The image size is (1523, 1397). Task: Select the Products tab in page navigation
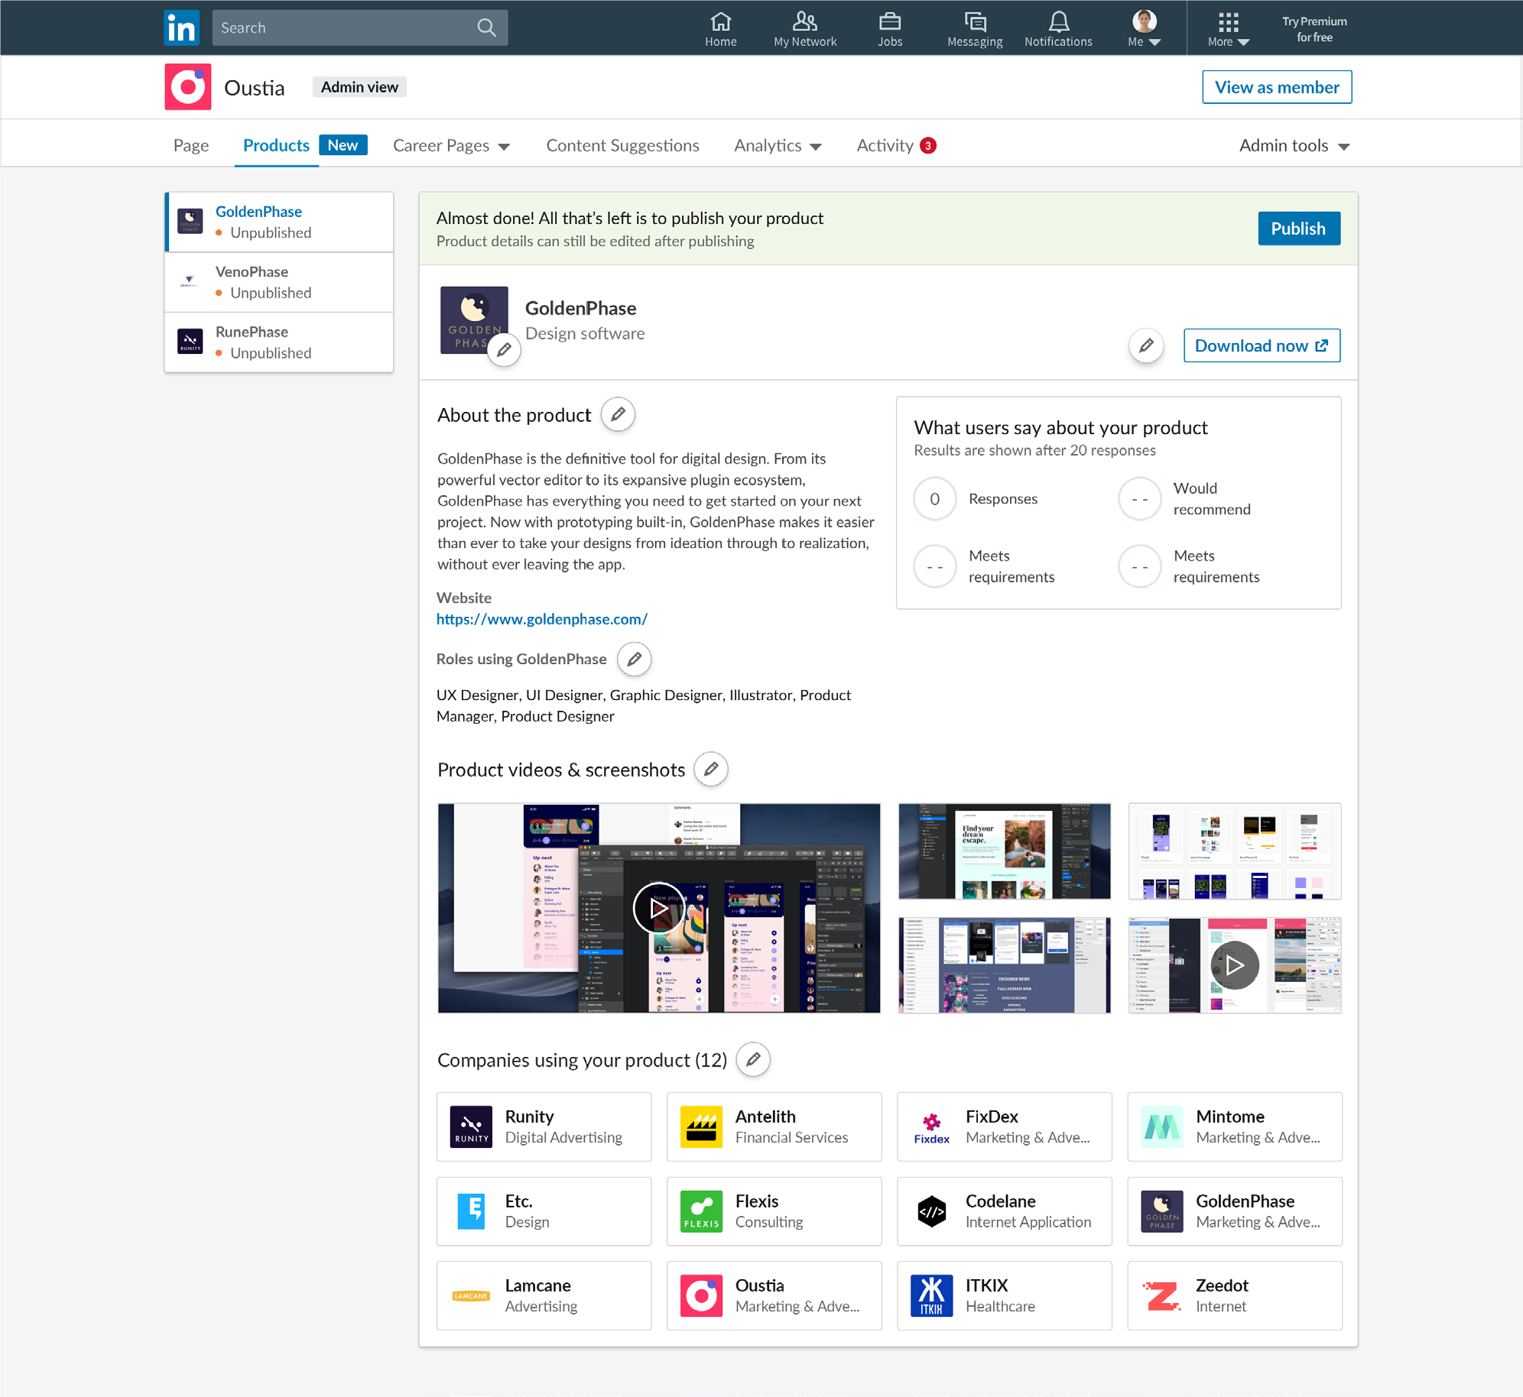[274, 144]
